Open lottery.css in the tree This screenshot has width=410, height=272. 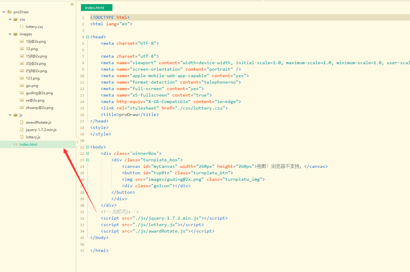(x=34, y=27)
